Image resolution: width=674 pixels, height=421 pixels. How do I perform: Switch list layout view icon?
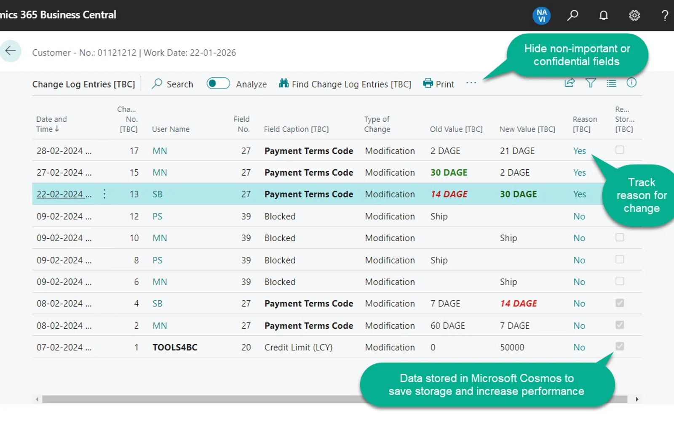click(611, 83)
